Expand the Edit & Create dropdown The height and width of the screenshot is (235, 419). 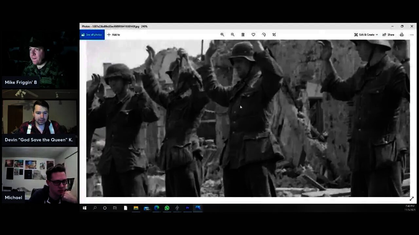(x=366, y=35)
